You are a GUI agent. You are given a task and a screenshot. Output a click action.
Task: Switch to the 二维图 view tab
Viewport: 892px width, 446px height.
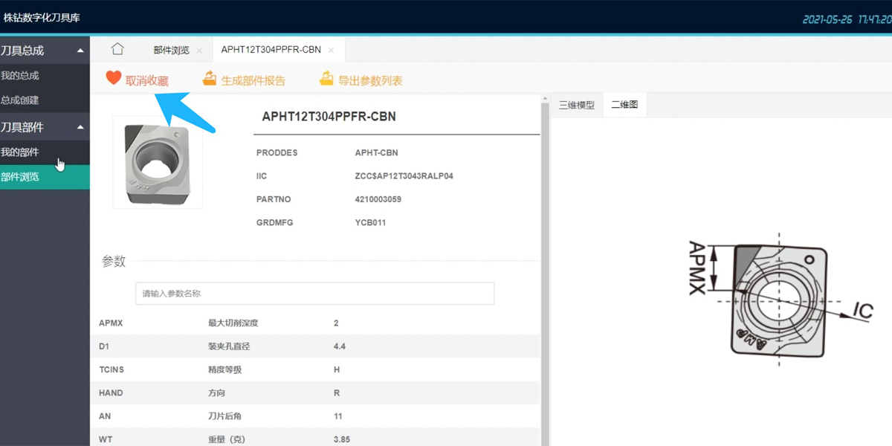click(624, 104)
